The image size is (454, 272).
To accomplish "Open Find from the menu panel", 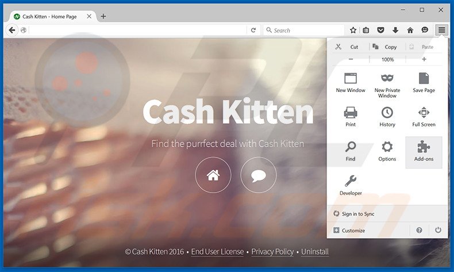I will [x=351, y=151].
